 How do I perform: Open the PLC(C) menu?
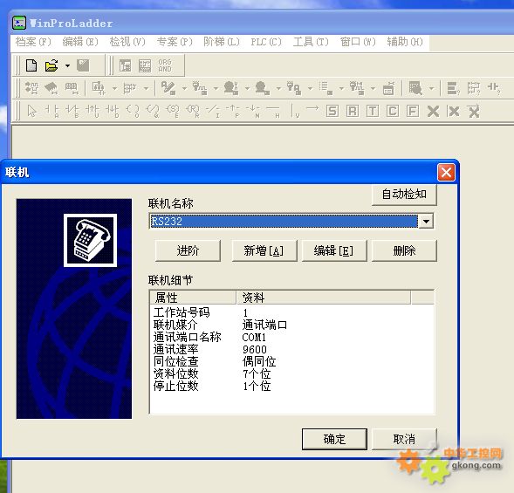click(x=266, y=42)
